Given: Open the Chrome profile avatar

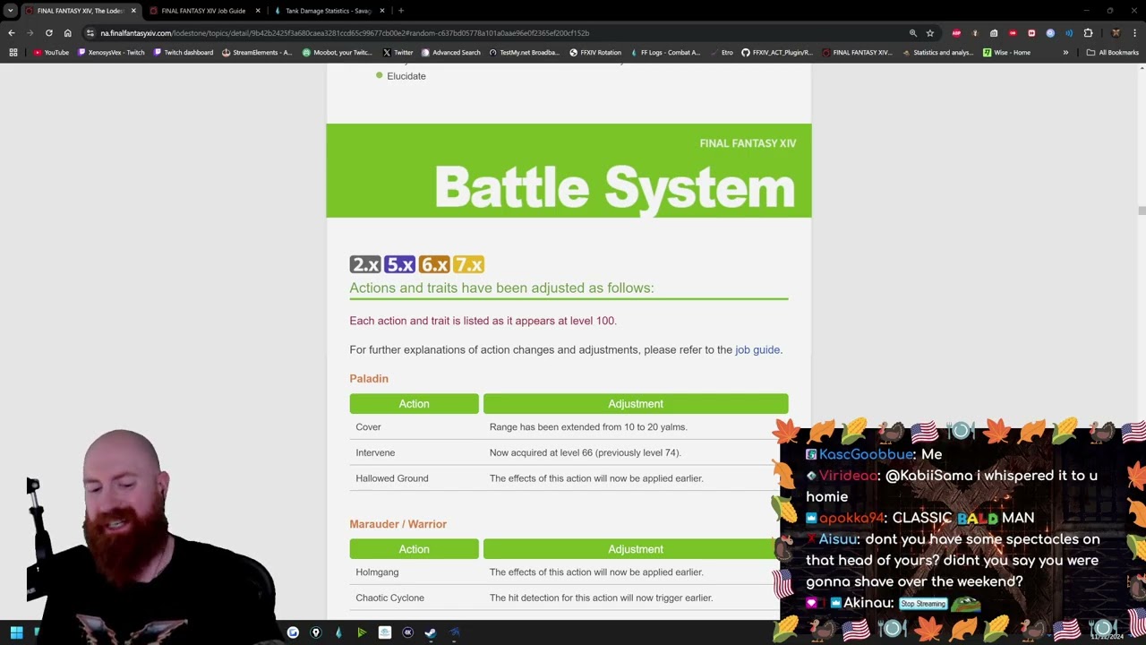Looking at the screenshot, I should click(1116, 33).
